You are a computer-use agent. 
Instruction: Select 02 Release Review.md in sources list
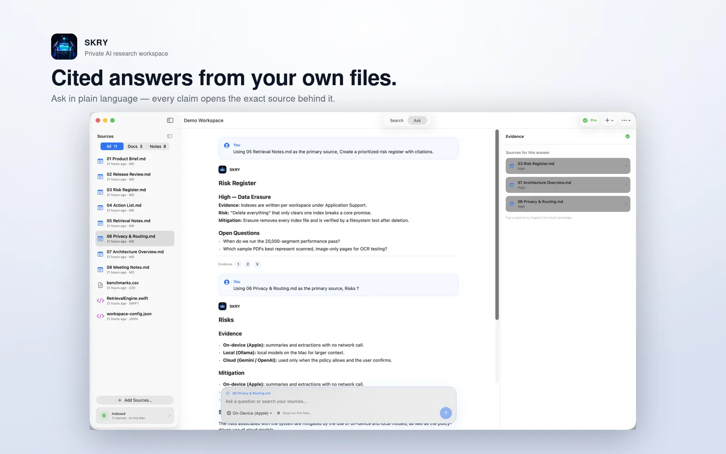coord(135,176)
